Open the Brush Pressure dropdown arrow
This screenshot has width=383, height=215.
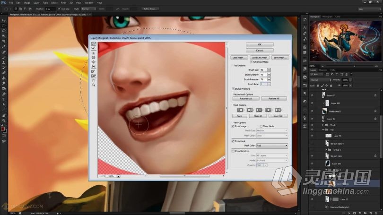(269, 79)
